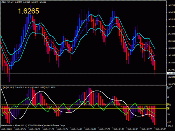The height and width of the screenshot is (131, 175).
Task: Click the GBPUSD,M2 chart symbol title
Action: pyautogui.click(x=8, y=2)
